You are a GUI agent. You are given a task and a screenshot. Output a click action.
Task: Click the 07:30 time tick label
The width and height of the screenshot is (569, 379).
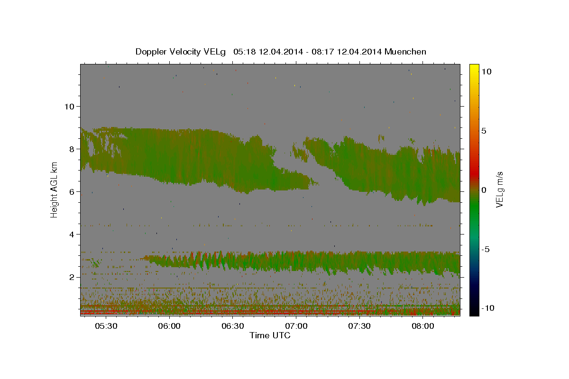pyautogui.click(x=359, y=326)
